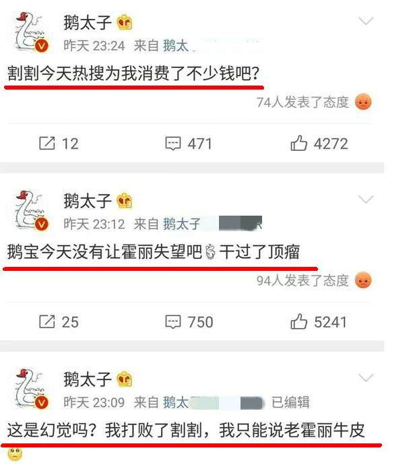Open the goose avatar of 23:09 post
The height and width of the screenshot is (467, 413).
pyautogui.click(x=32, y=389)
